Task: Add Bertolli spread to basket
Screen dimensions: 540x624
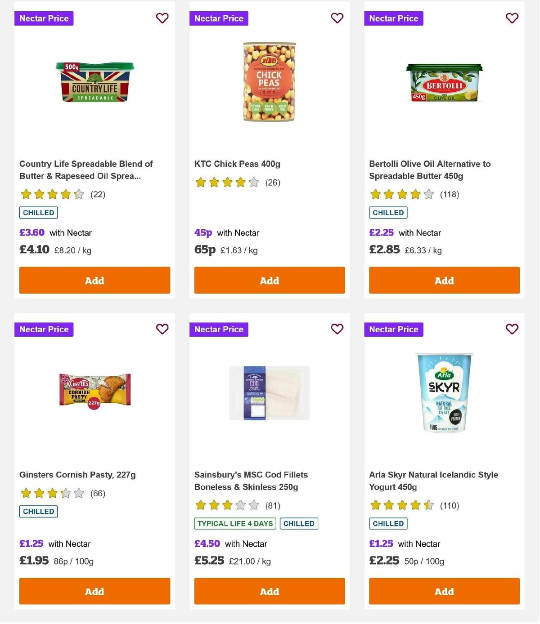Action: 444,280
